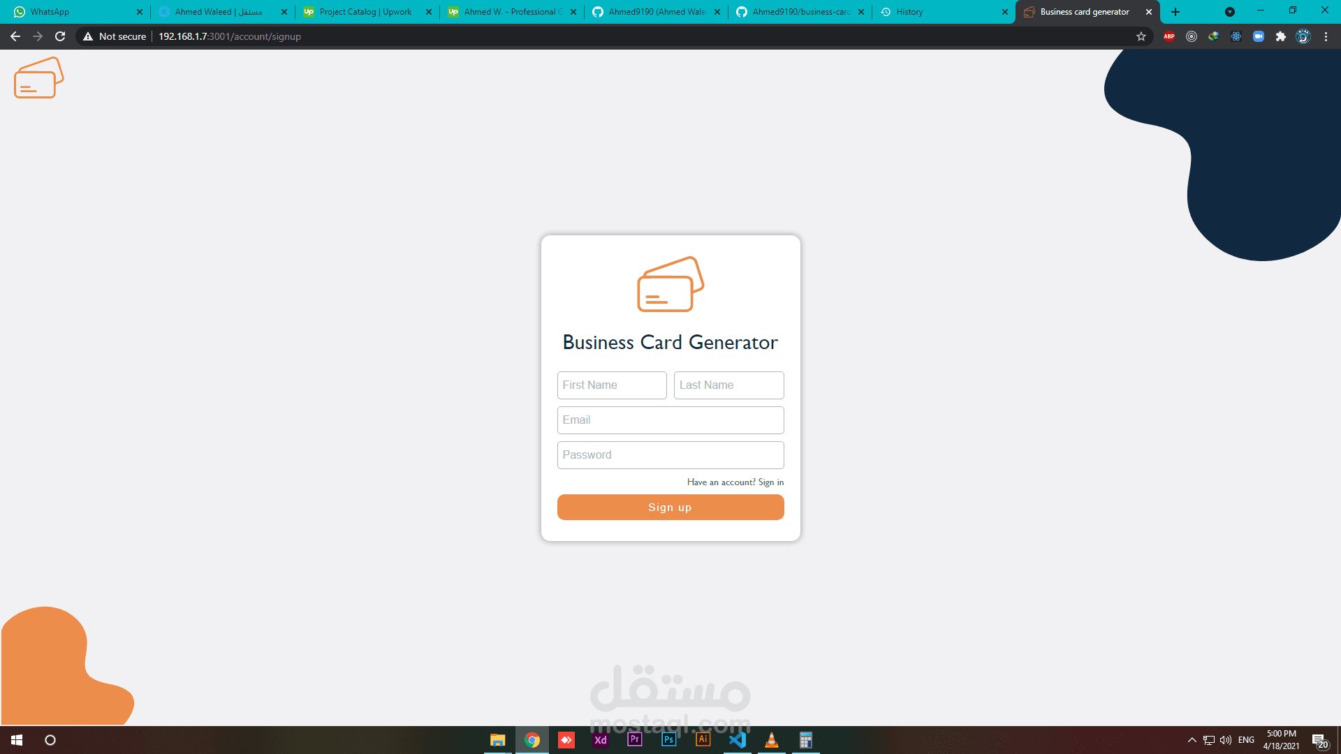
Task: Bookmark this page with the star icon
Action: 1141,36
